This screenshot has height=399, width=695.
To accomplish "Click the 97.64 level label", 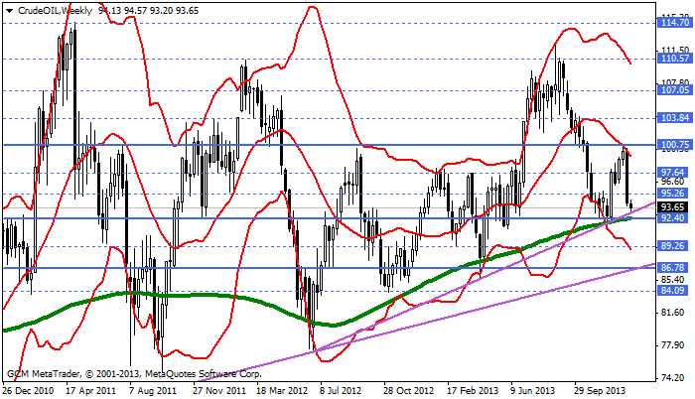I will pos(674,173).
